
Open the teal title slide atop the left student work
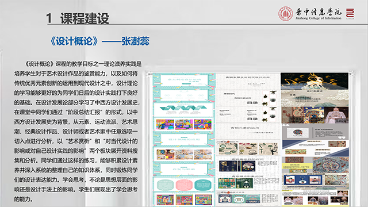click(x=184, y=80)
